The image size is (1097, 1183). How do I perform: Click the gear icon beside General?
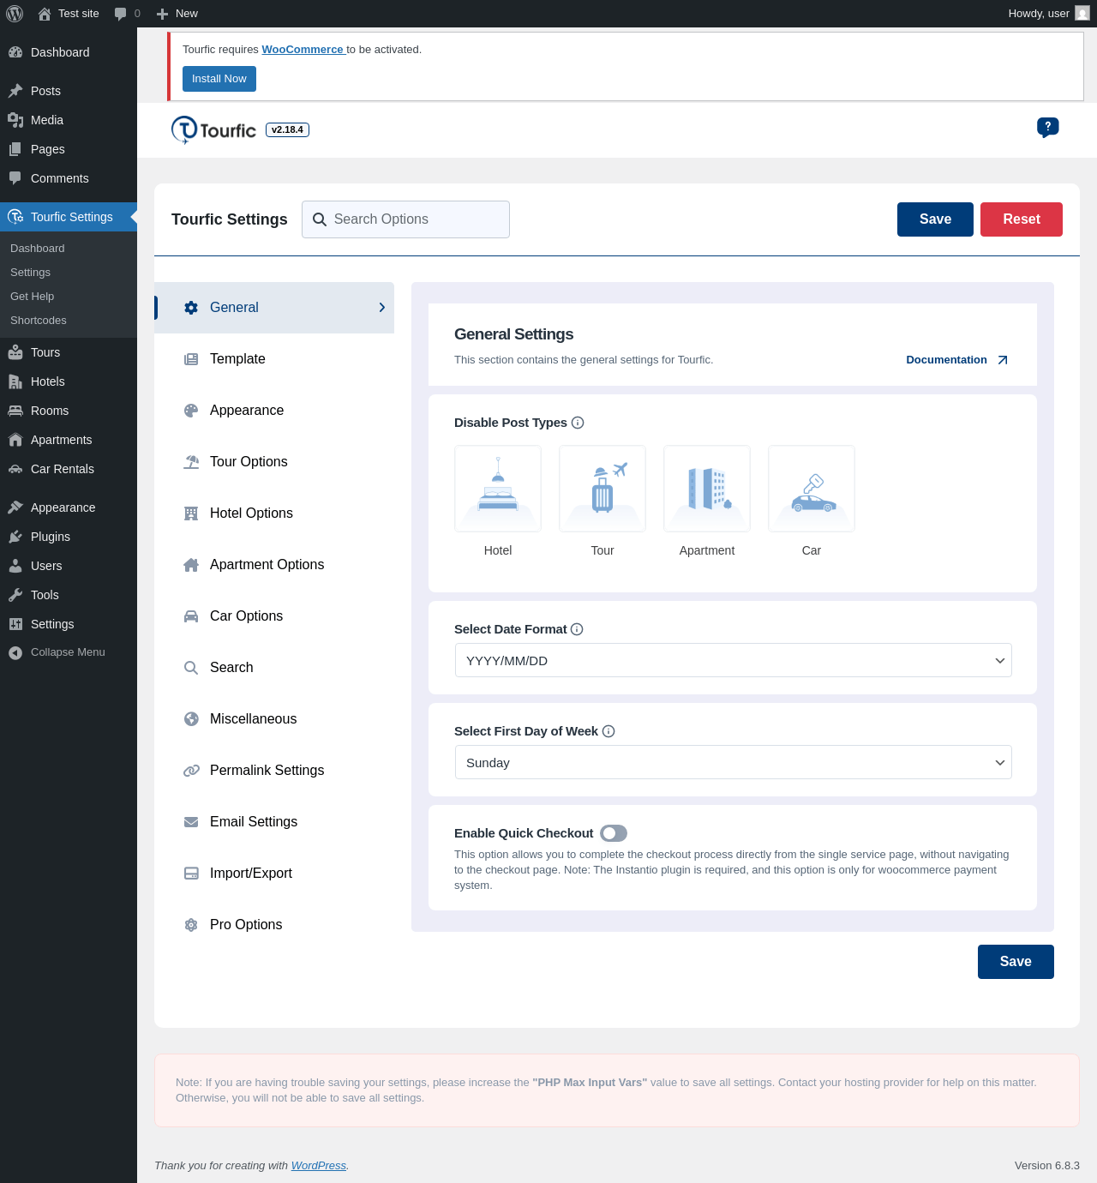(x=191, y=308)
